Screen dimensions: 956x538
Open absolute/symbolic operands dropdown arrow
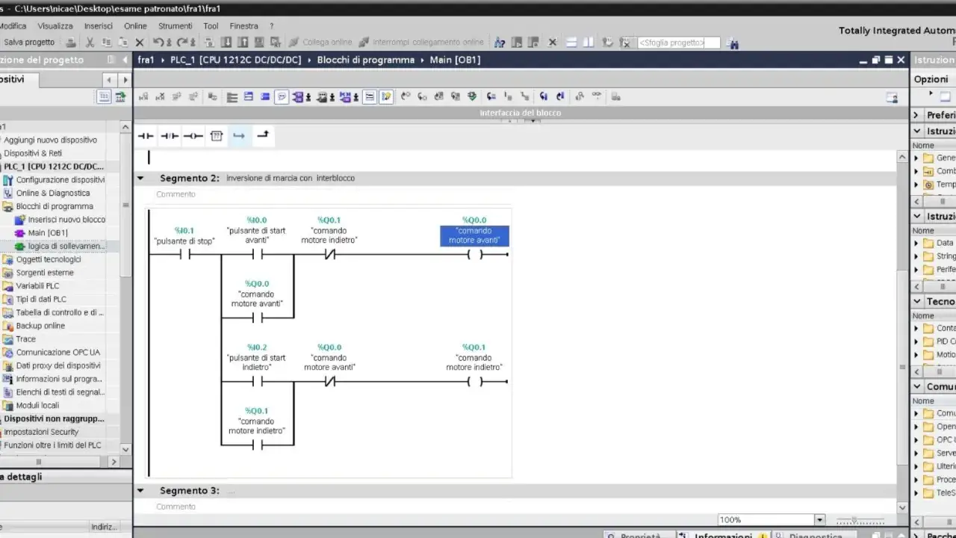point(309,97)
